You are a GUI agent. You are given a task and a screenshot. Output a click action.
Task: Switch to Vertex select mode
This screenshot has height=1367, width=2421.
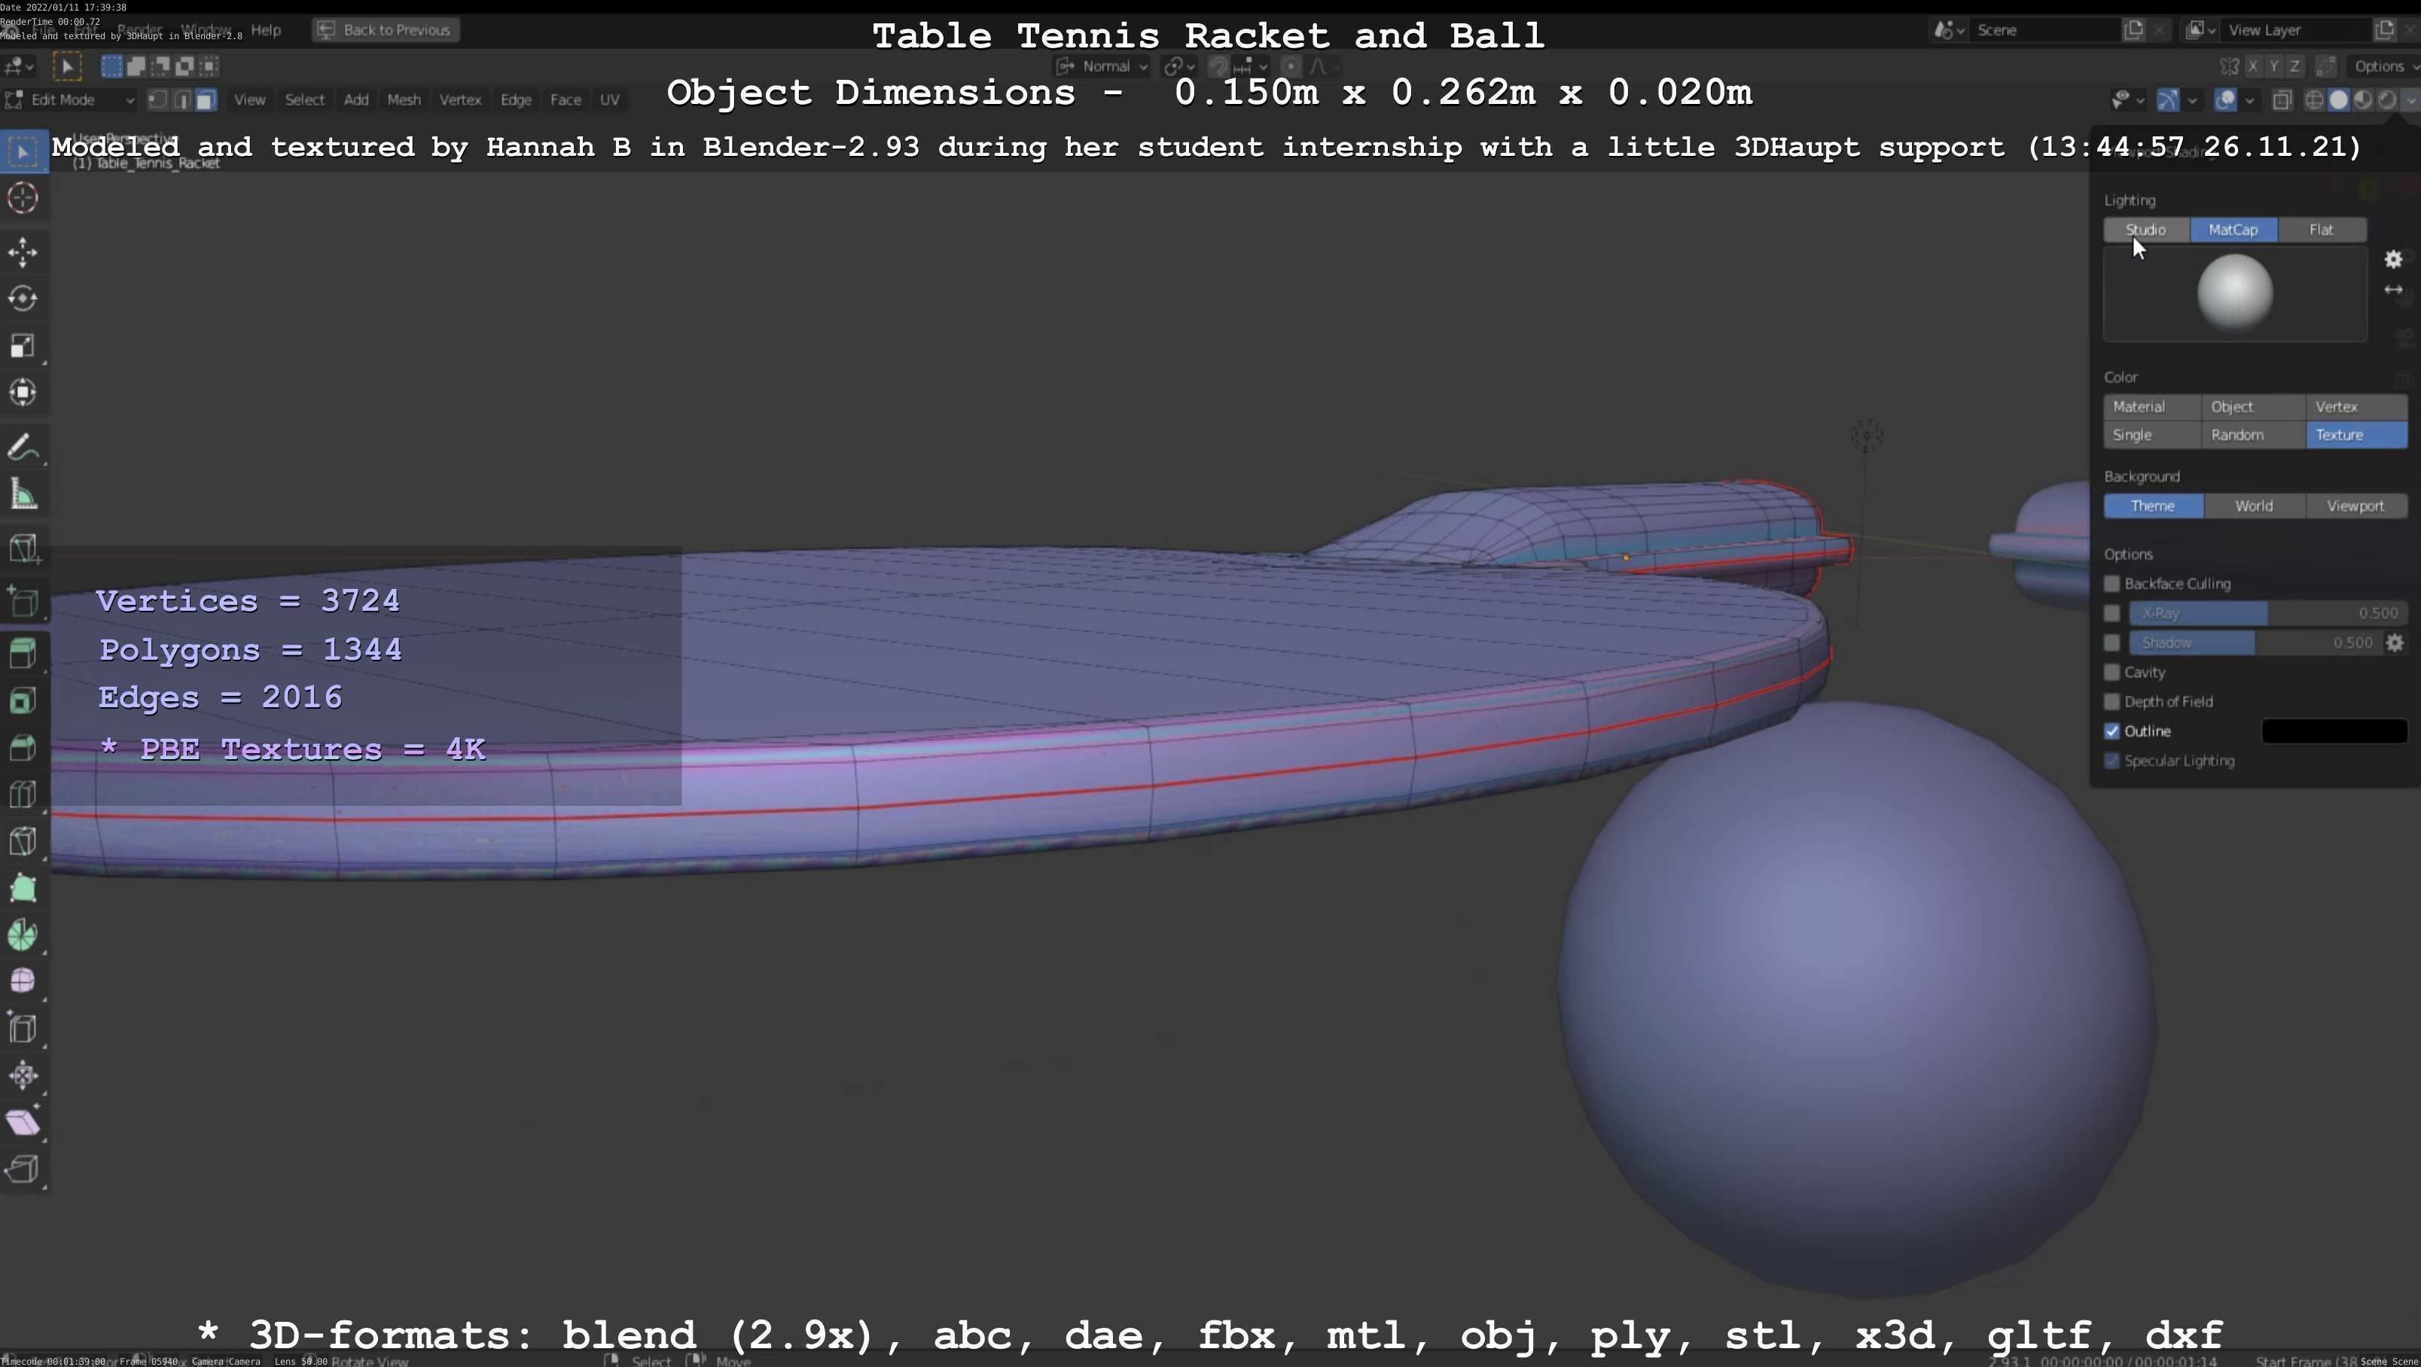pos(158,101)
